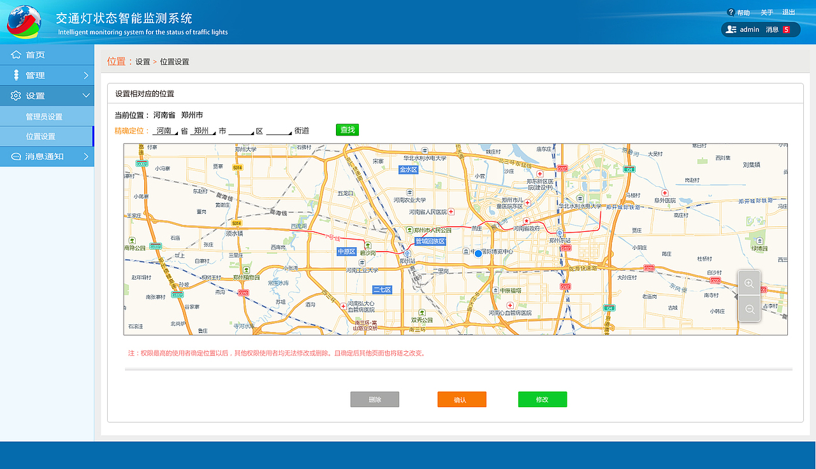The height and width of the screenshot is (469, 816).
Task: Click the gear icon beside 设置
Action: (16, 96)
